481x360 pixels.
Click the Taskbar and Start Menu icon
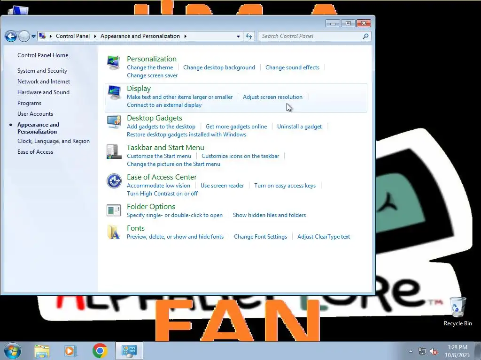pyautogui.click(x=114, y=151)
